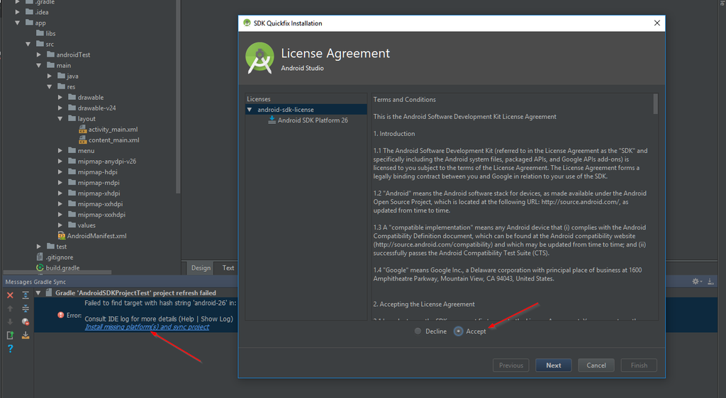
Task: Click the disabled Previous button
Action: click(x=510, y=365)
